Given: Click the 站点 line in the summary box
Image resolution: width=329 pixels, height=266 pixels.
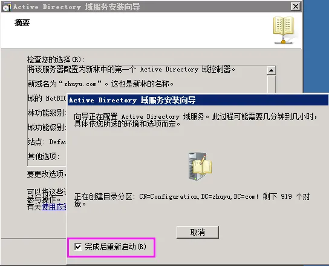Looking at the screenshot, I should pos(47,142).
